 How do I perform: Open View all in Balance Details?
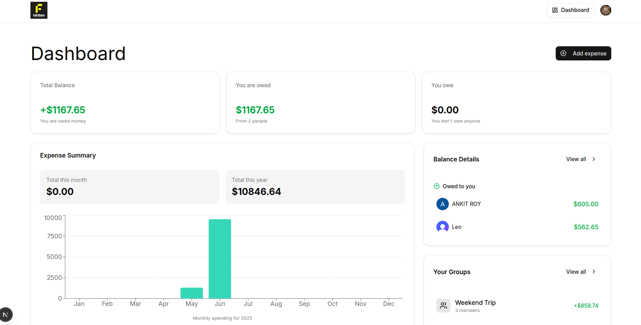tap(576, 159)
